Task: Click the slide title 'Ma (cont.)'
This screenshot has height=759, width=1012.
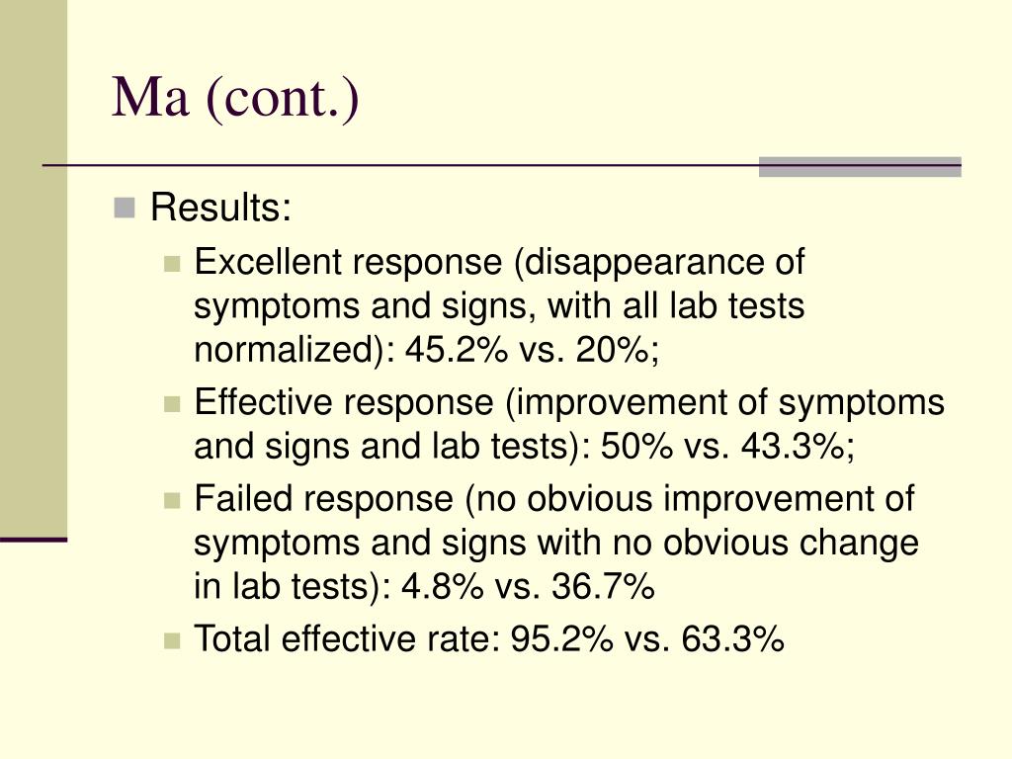Action: (235, 98)
